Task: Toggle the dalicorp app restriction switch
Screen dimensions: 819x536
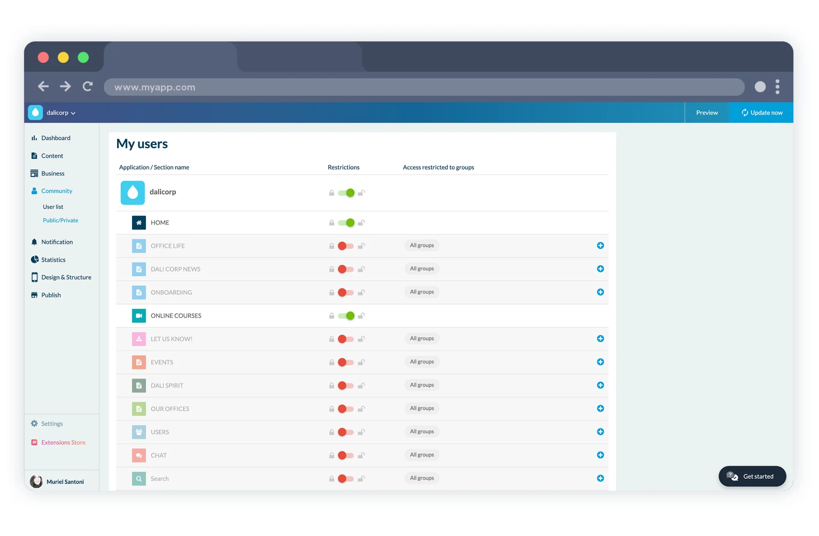Action: coord(346,193)
